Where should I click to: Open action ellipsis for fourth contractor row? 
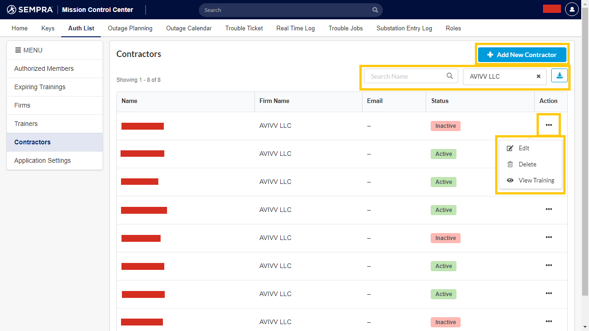[549, 209]
